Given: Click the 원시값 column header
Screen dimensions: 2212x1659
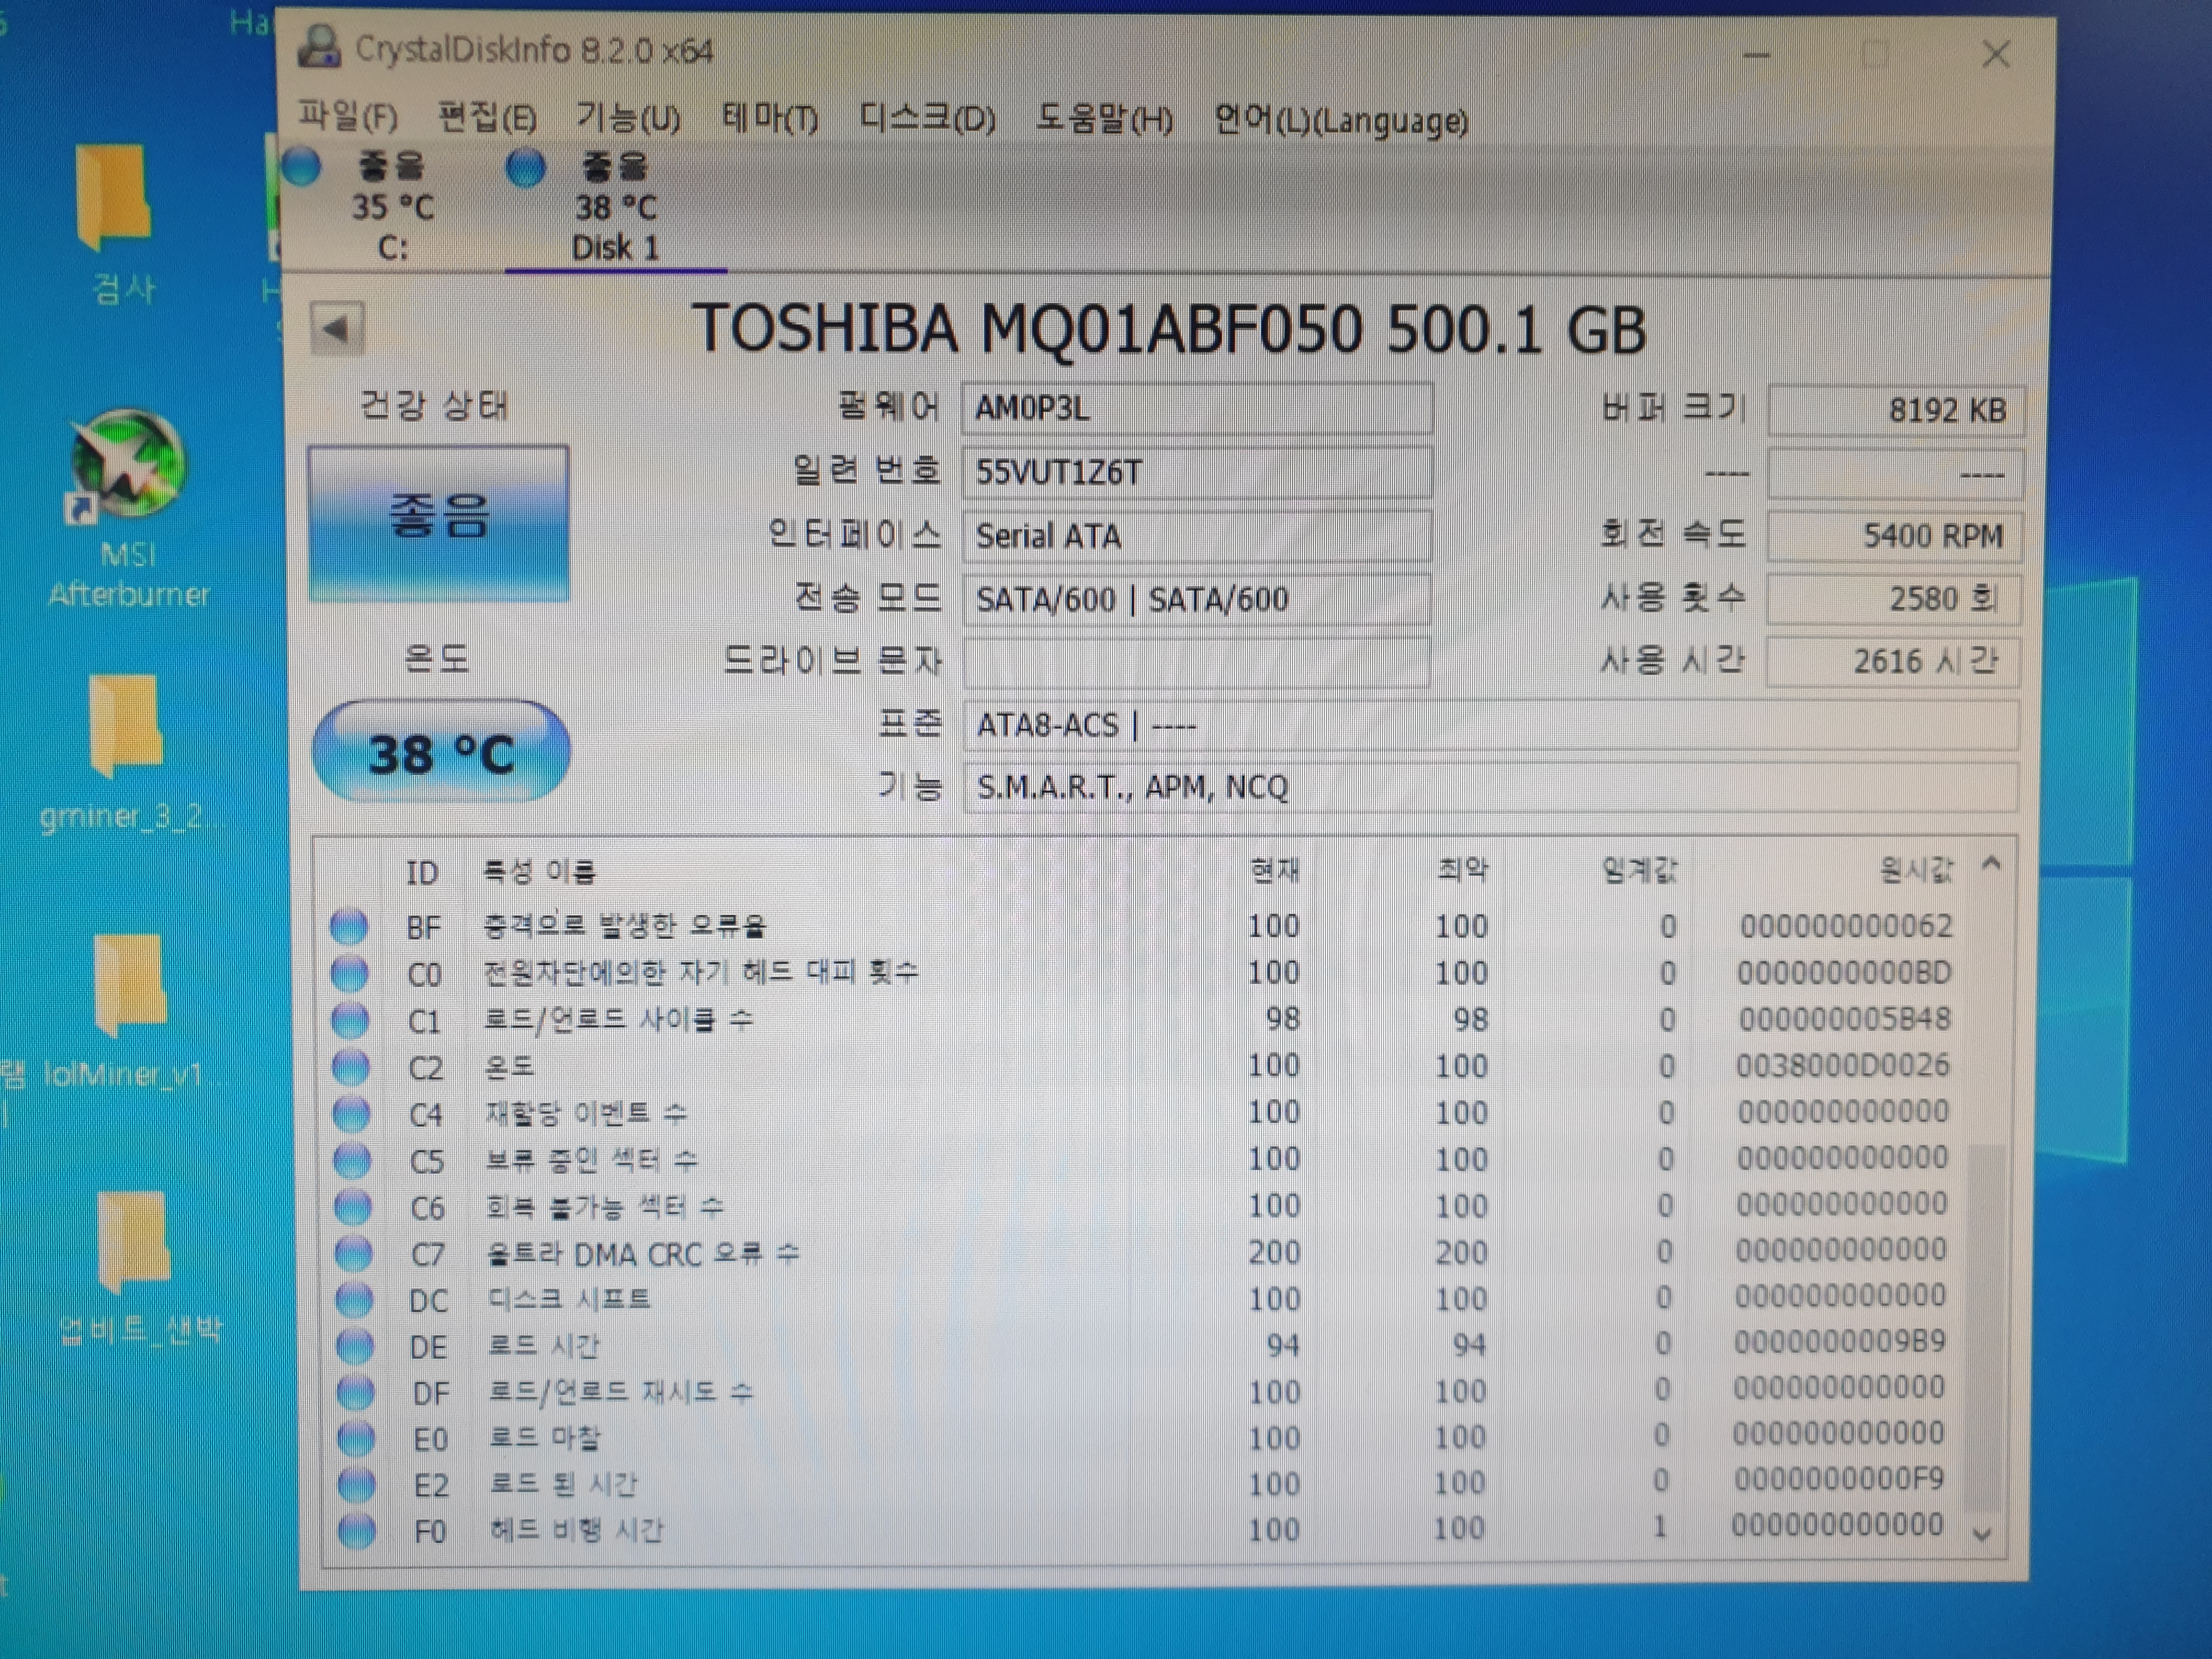Looking at the screenshot, I should [x=1916, y=870].
